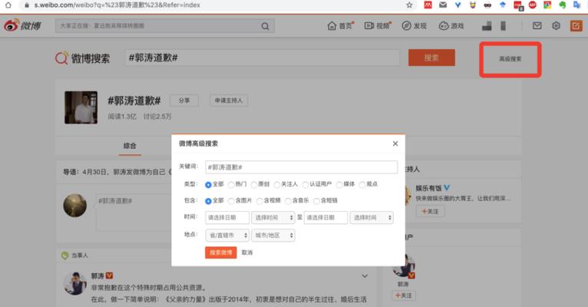The width and height of the screenshot is (588, 307).
Task: Bookmark page with the star icon
Action: point(409,5)
